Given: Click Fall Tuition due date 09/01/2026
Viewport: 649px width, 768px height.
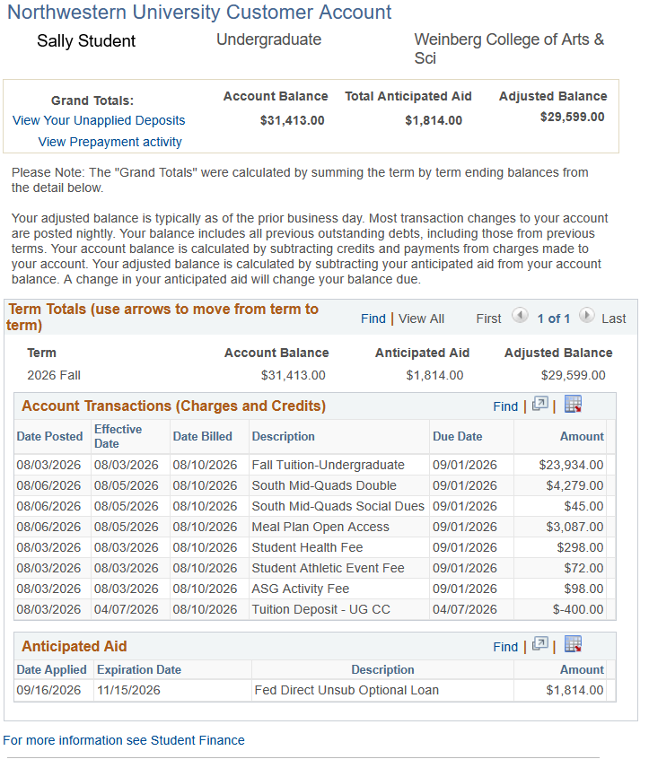Looking at the screenshot, I should click(x=465, y=465).
